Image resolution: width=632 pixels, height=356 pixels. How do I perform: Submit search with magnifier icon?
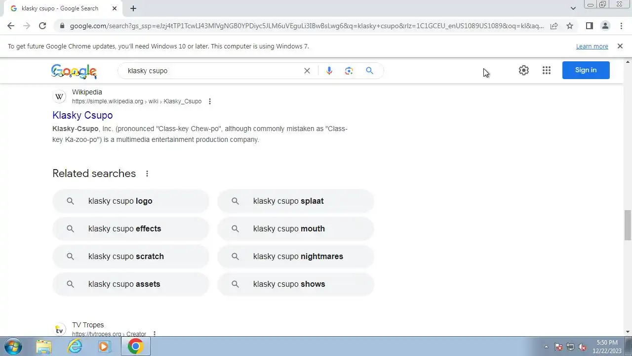369,71
